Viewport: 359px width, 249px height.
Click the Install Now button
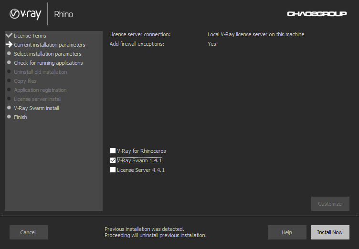(330, 232)
